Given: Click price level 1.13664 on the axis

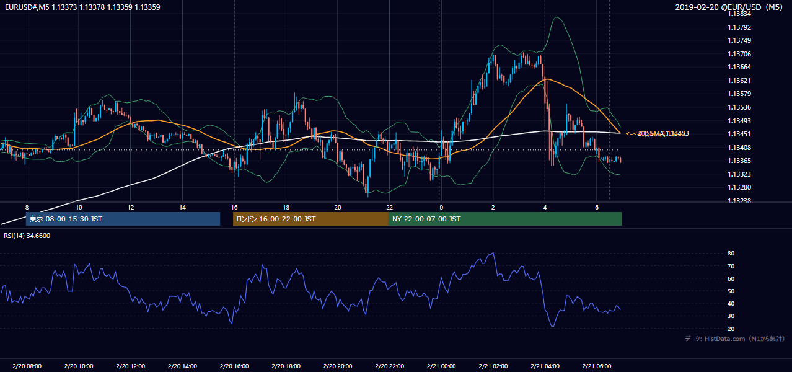Looking at the screenshot, I should pos(739,67).
